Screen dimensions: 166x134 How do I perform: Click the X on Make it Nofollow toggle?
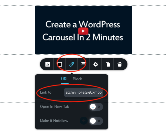tap(99, 121)
